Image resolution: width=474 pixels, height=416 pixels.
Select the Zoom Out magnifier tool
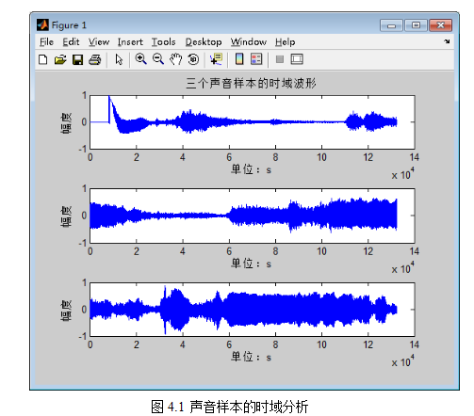(x=158, y=59)
